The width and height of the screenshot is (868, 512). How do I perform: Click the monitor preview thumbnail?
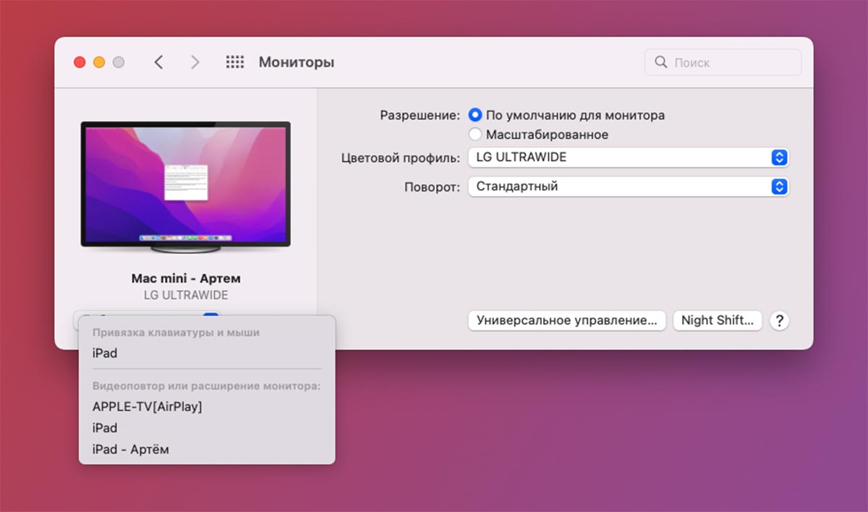click(x=186, y=187)
